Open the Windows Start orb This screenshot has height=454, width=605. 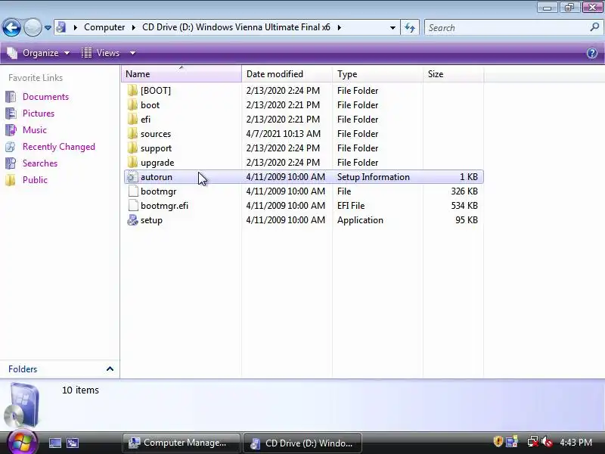click(23, 441)
